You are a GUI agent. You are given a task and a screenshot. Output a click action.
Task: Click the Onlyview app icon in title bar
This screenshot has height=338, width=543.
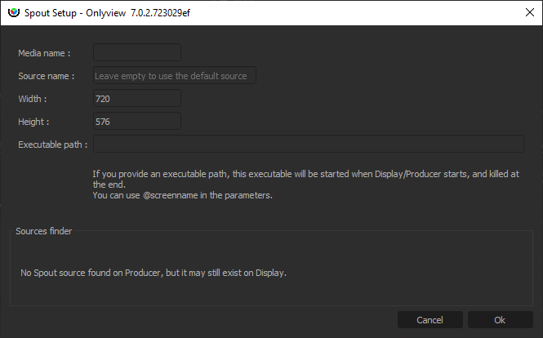click(12, 12)
